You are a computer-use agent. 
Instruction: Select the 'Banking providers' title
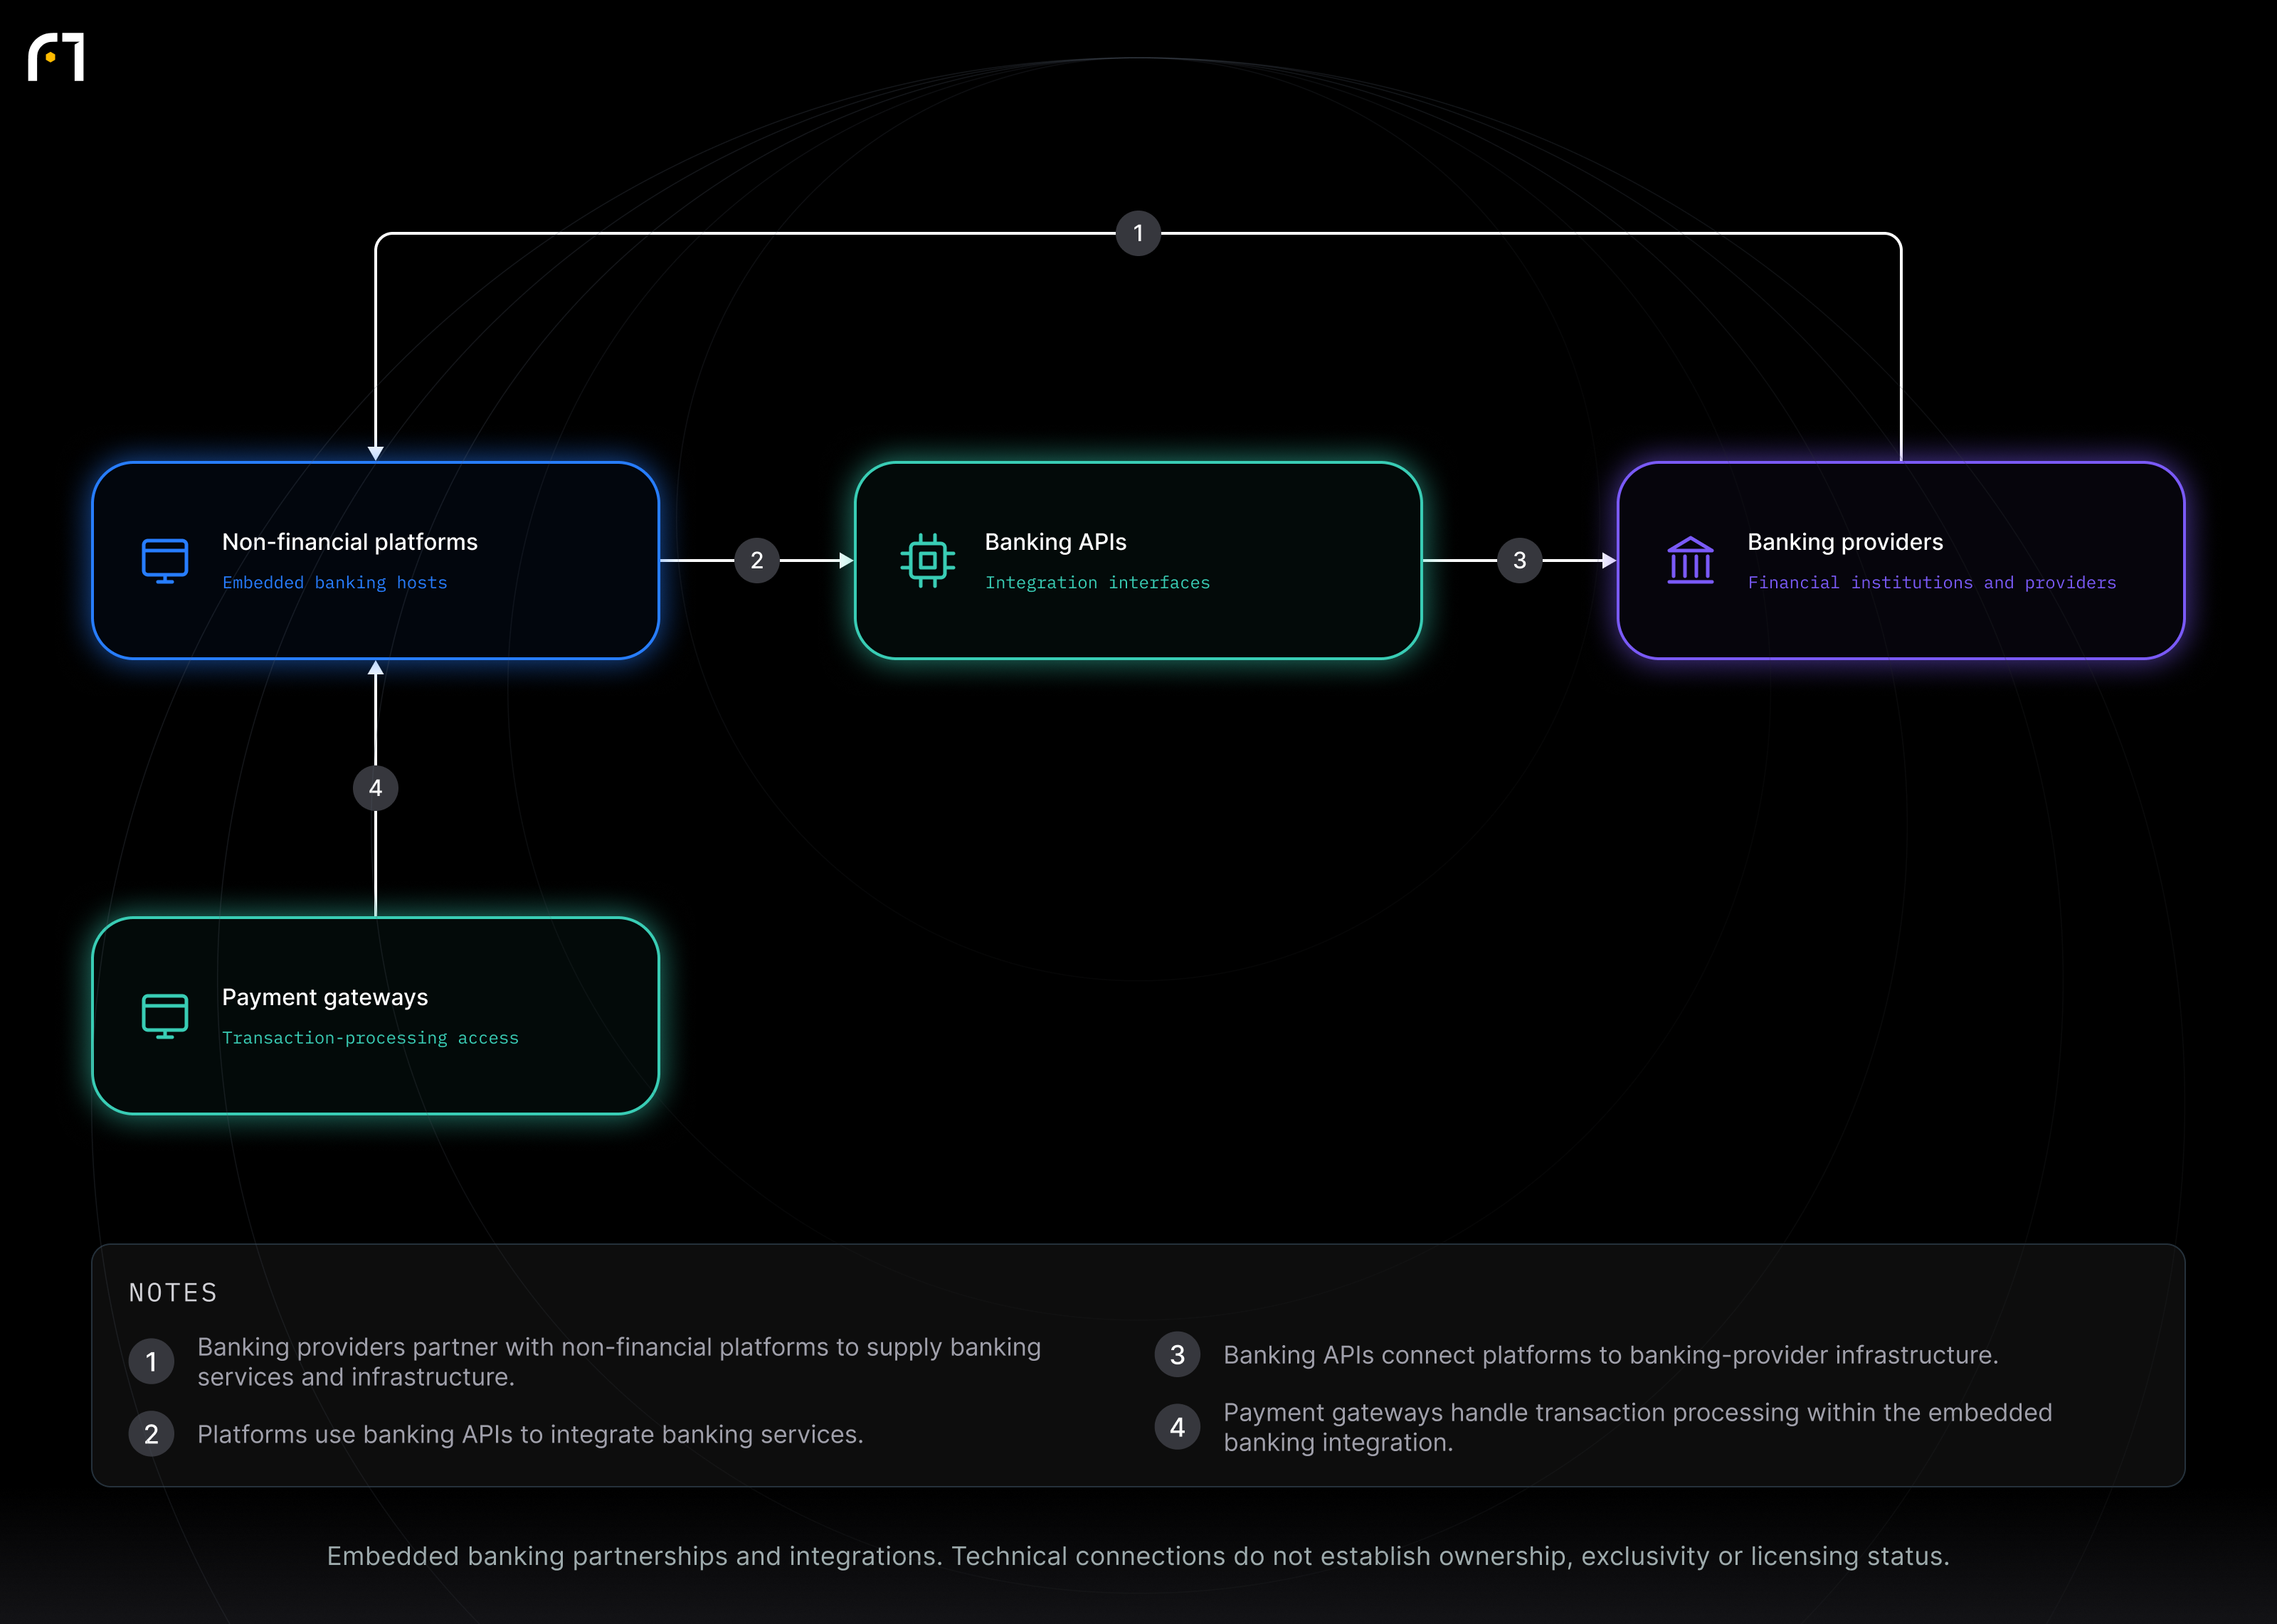tap(1846, 542)
